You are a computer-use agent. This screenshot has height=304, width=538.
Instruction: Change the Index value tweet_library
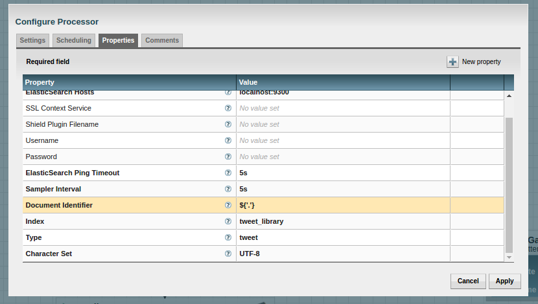[343, 221]
